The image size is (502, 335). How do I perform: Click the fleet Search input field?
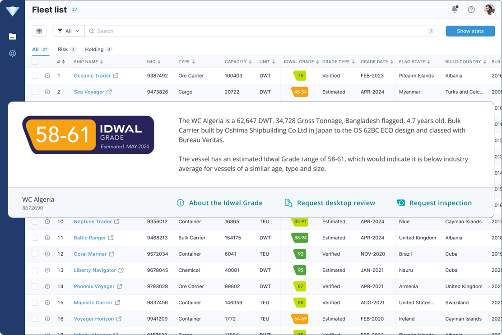point(257,31)
